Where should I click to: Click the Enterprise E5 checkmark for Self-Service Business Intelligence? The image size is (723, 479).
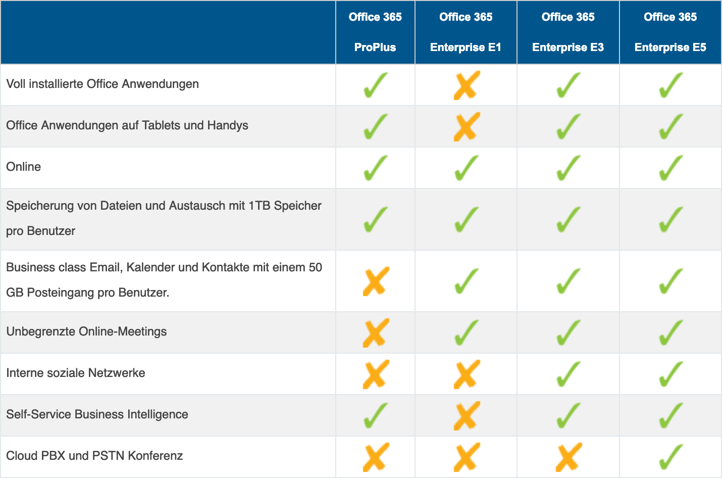pyautogui.click(x=671, y=415)
